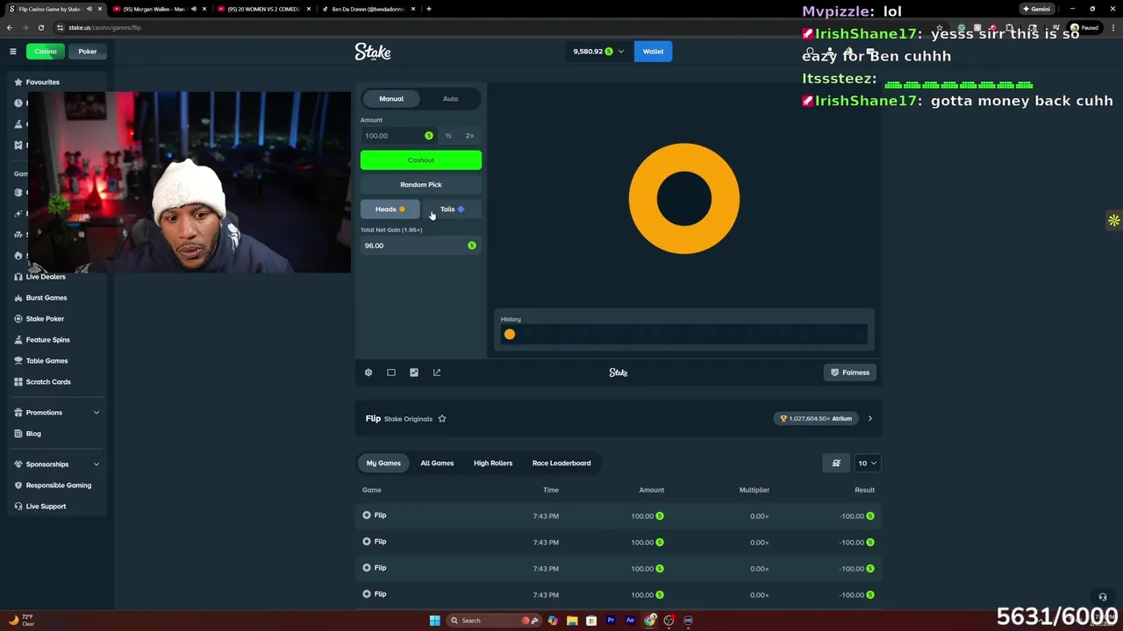Click the Fairness button
The image size is (1123, 631).
pyautogui.click(x=851, y=372)
